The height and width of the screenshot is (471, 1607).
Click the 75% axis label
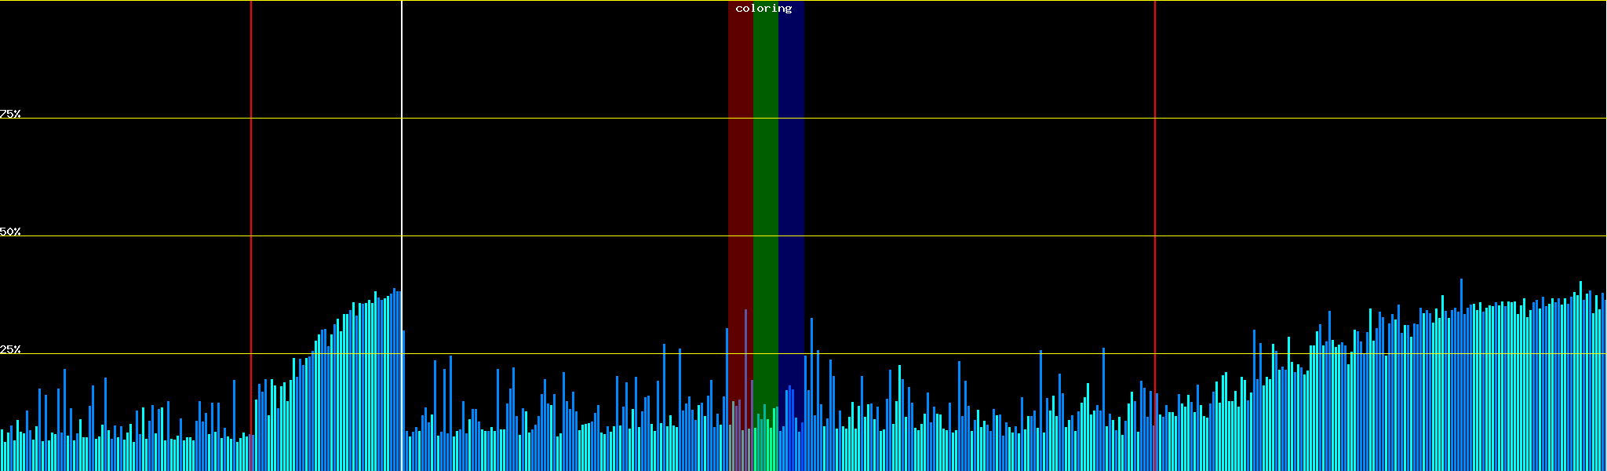[10, 114]
